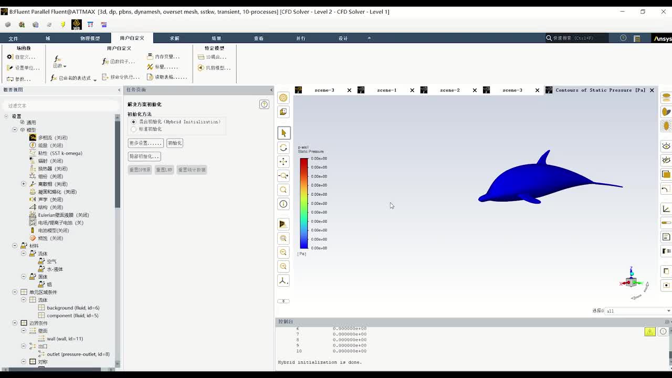Open the scalars (标量) option
This screenshot has height=378, width=672.
tap(162, 67)
